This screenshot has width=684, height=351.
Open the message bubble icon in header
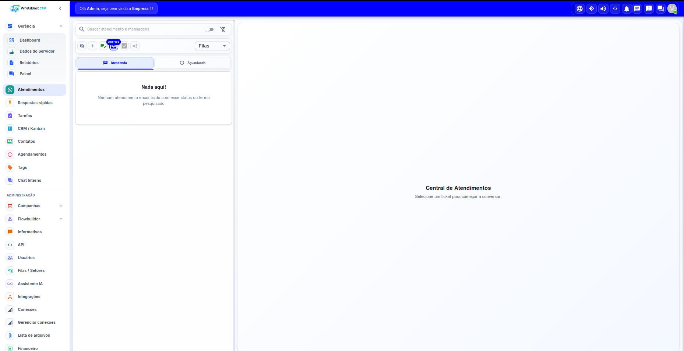pos(637,8)
